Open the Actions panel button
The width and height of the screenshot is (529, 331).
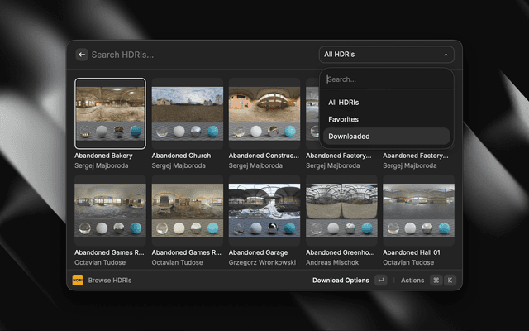click(412, 281)
